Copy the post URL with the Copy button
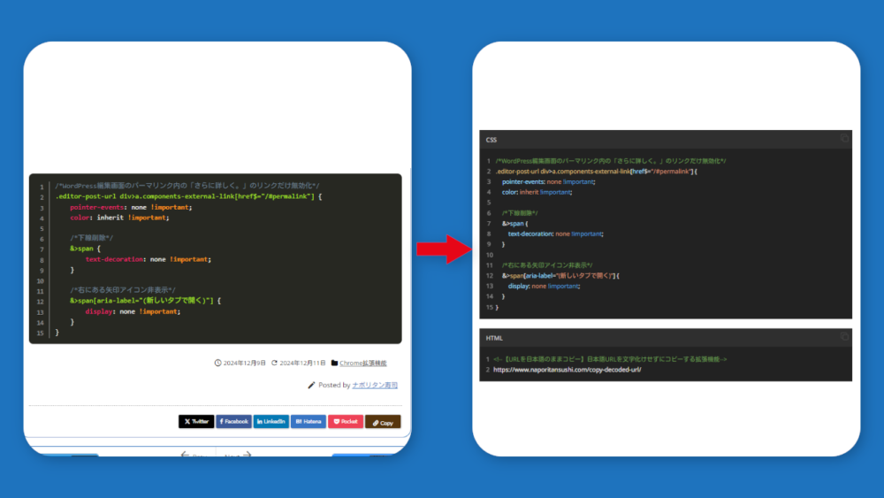This screenshot has width=884, height=498. point(383,422)
